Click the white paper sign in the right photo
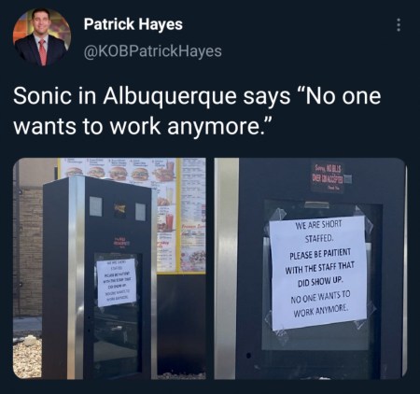This screenshot has height=394, width=420. tap(318, 273)
